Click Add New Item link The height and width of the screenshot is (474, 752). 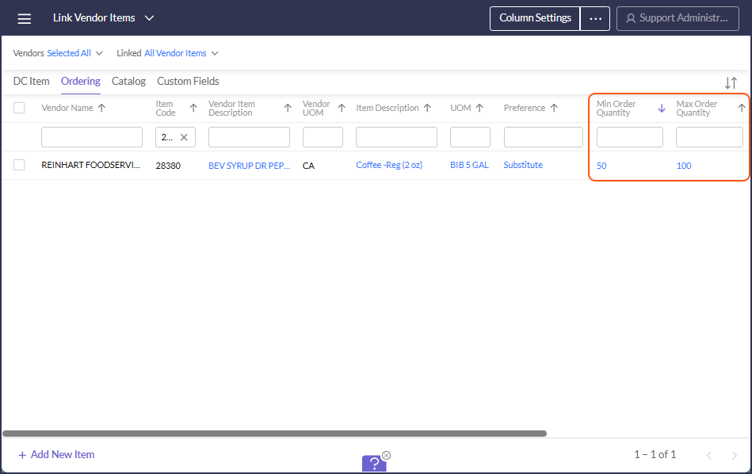56,454
